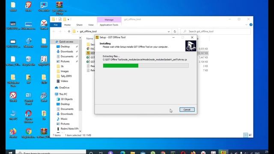Click the setup computer icon in installer header
This screenshot has height=154, width=274.
191,46
